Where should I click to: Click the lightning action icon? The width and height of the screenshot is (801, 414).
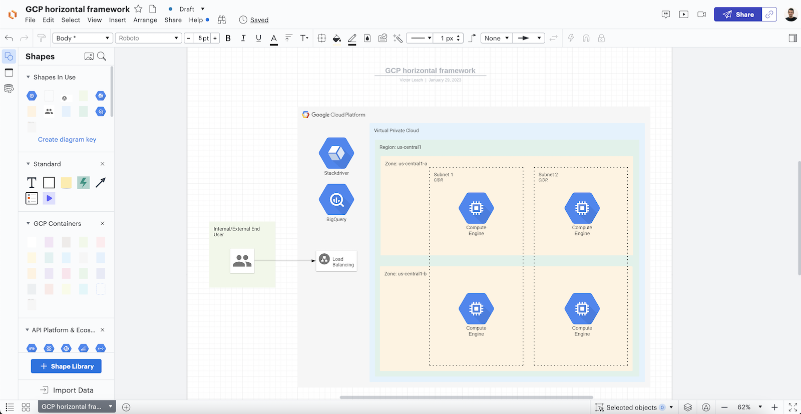571,38
